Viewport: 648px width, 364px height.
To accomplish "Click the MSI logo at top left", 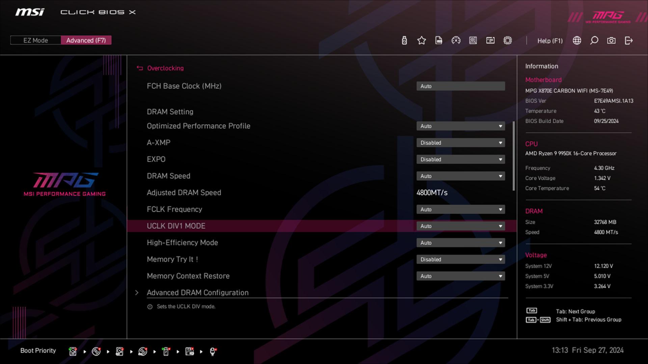I will pyautogui.click(x=30, y=12).
